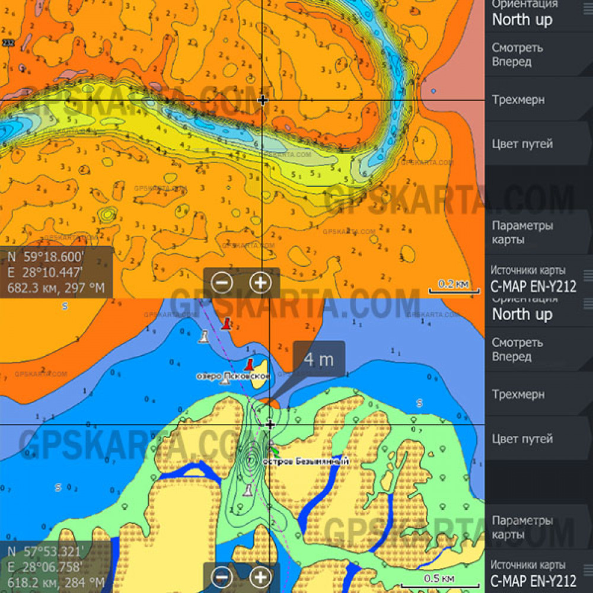Zoom in with plus on 0.2 км chart

pyautogui.click(x=260, y=282)
